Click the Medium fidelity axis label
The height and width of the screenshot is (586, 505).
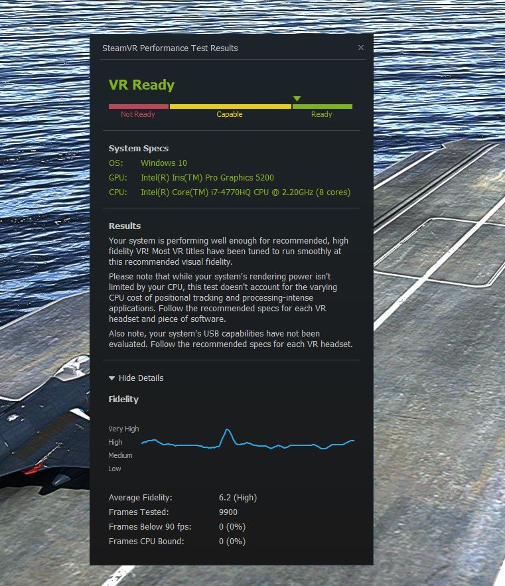coord(120,455)
